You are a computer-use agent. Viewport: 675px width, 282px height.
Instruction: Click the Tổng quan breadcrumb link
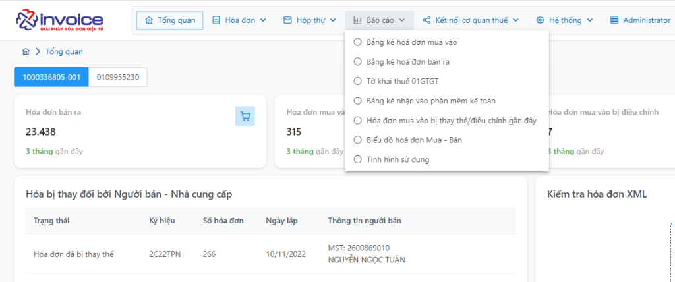[x=64, y=51]
